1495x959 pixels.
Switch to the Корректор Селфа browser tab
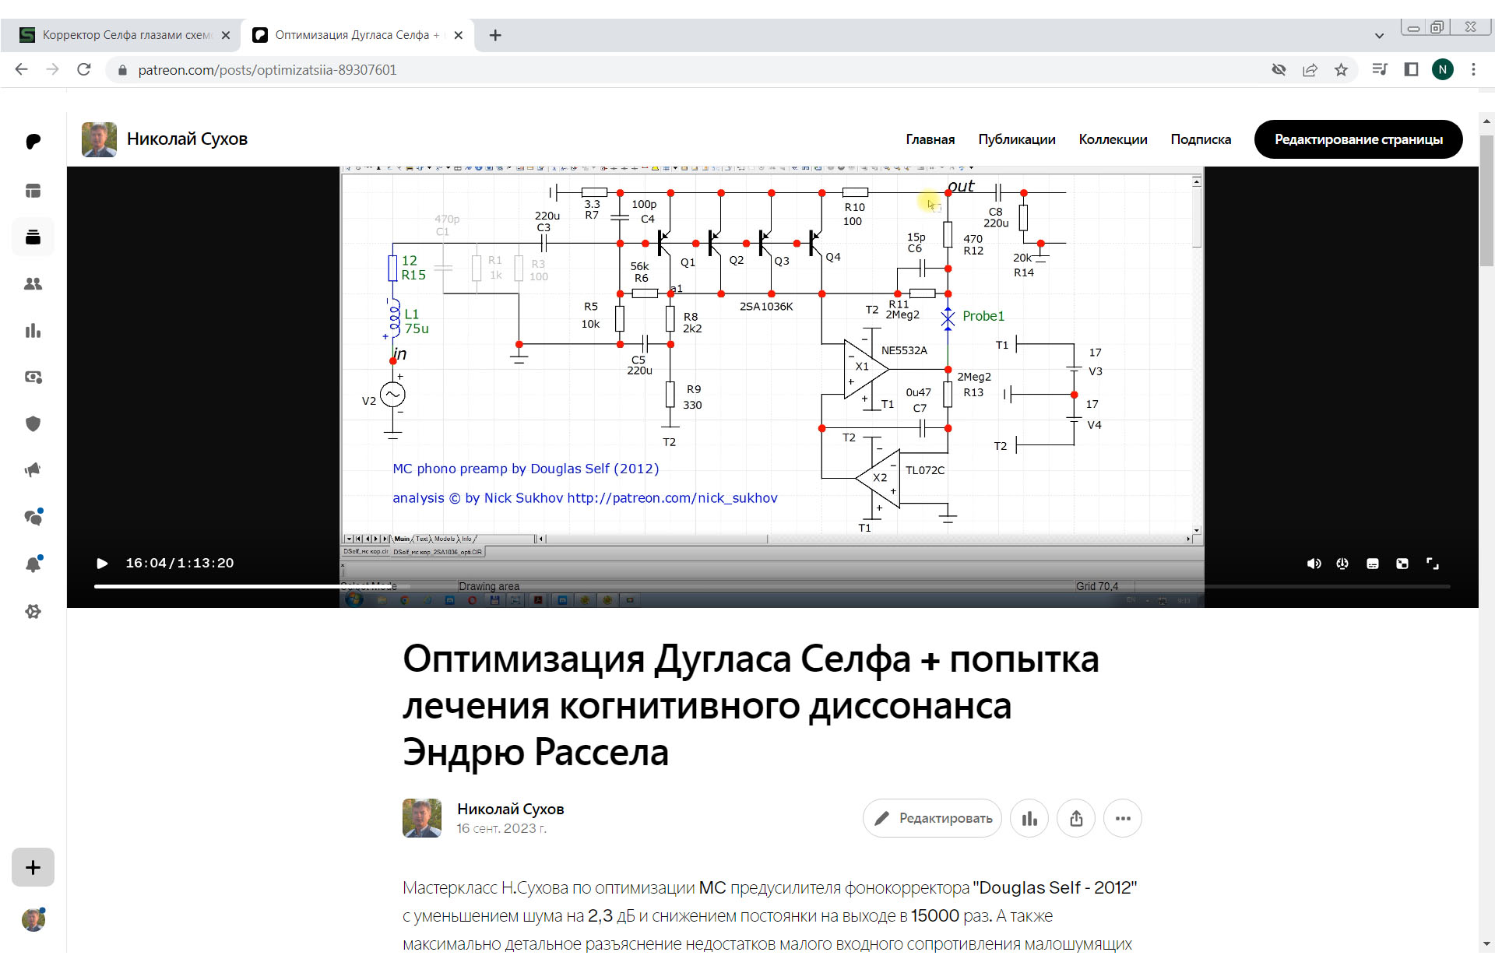tap(125, 34)
